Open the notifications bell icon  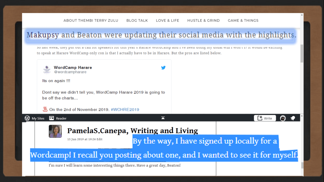pyautogui.click(x=293, y=118)
